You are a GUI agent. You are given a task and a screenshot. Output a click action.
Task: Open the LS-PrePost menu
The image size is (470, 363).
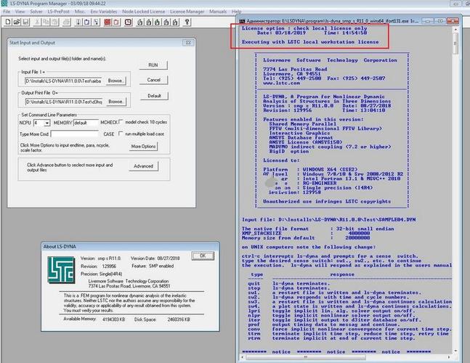[58, 12]
